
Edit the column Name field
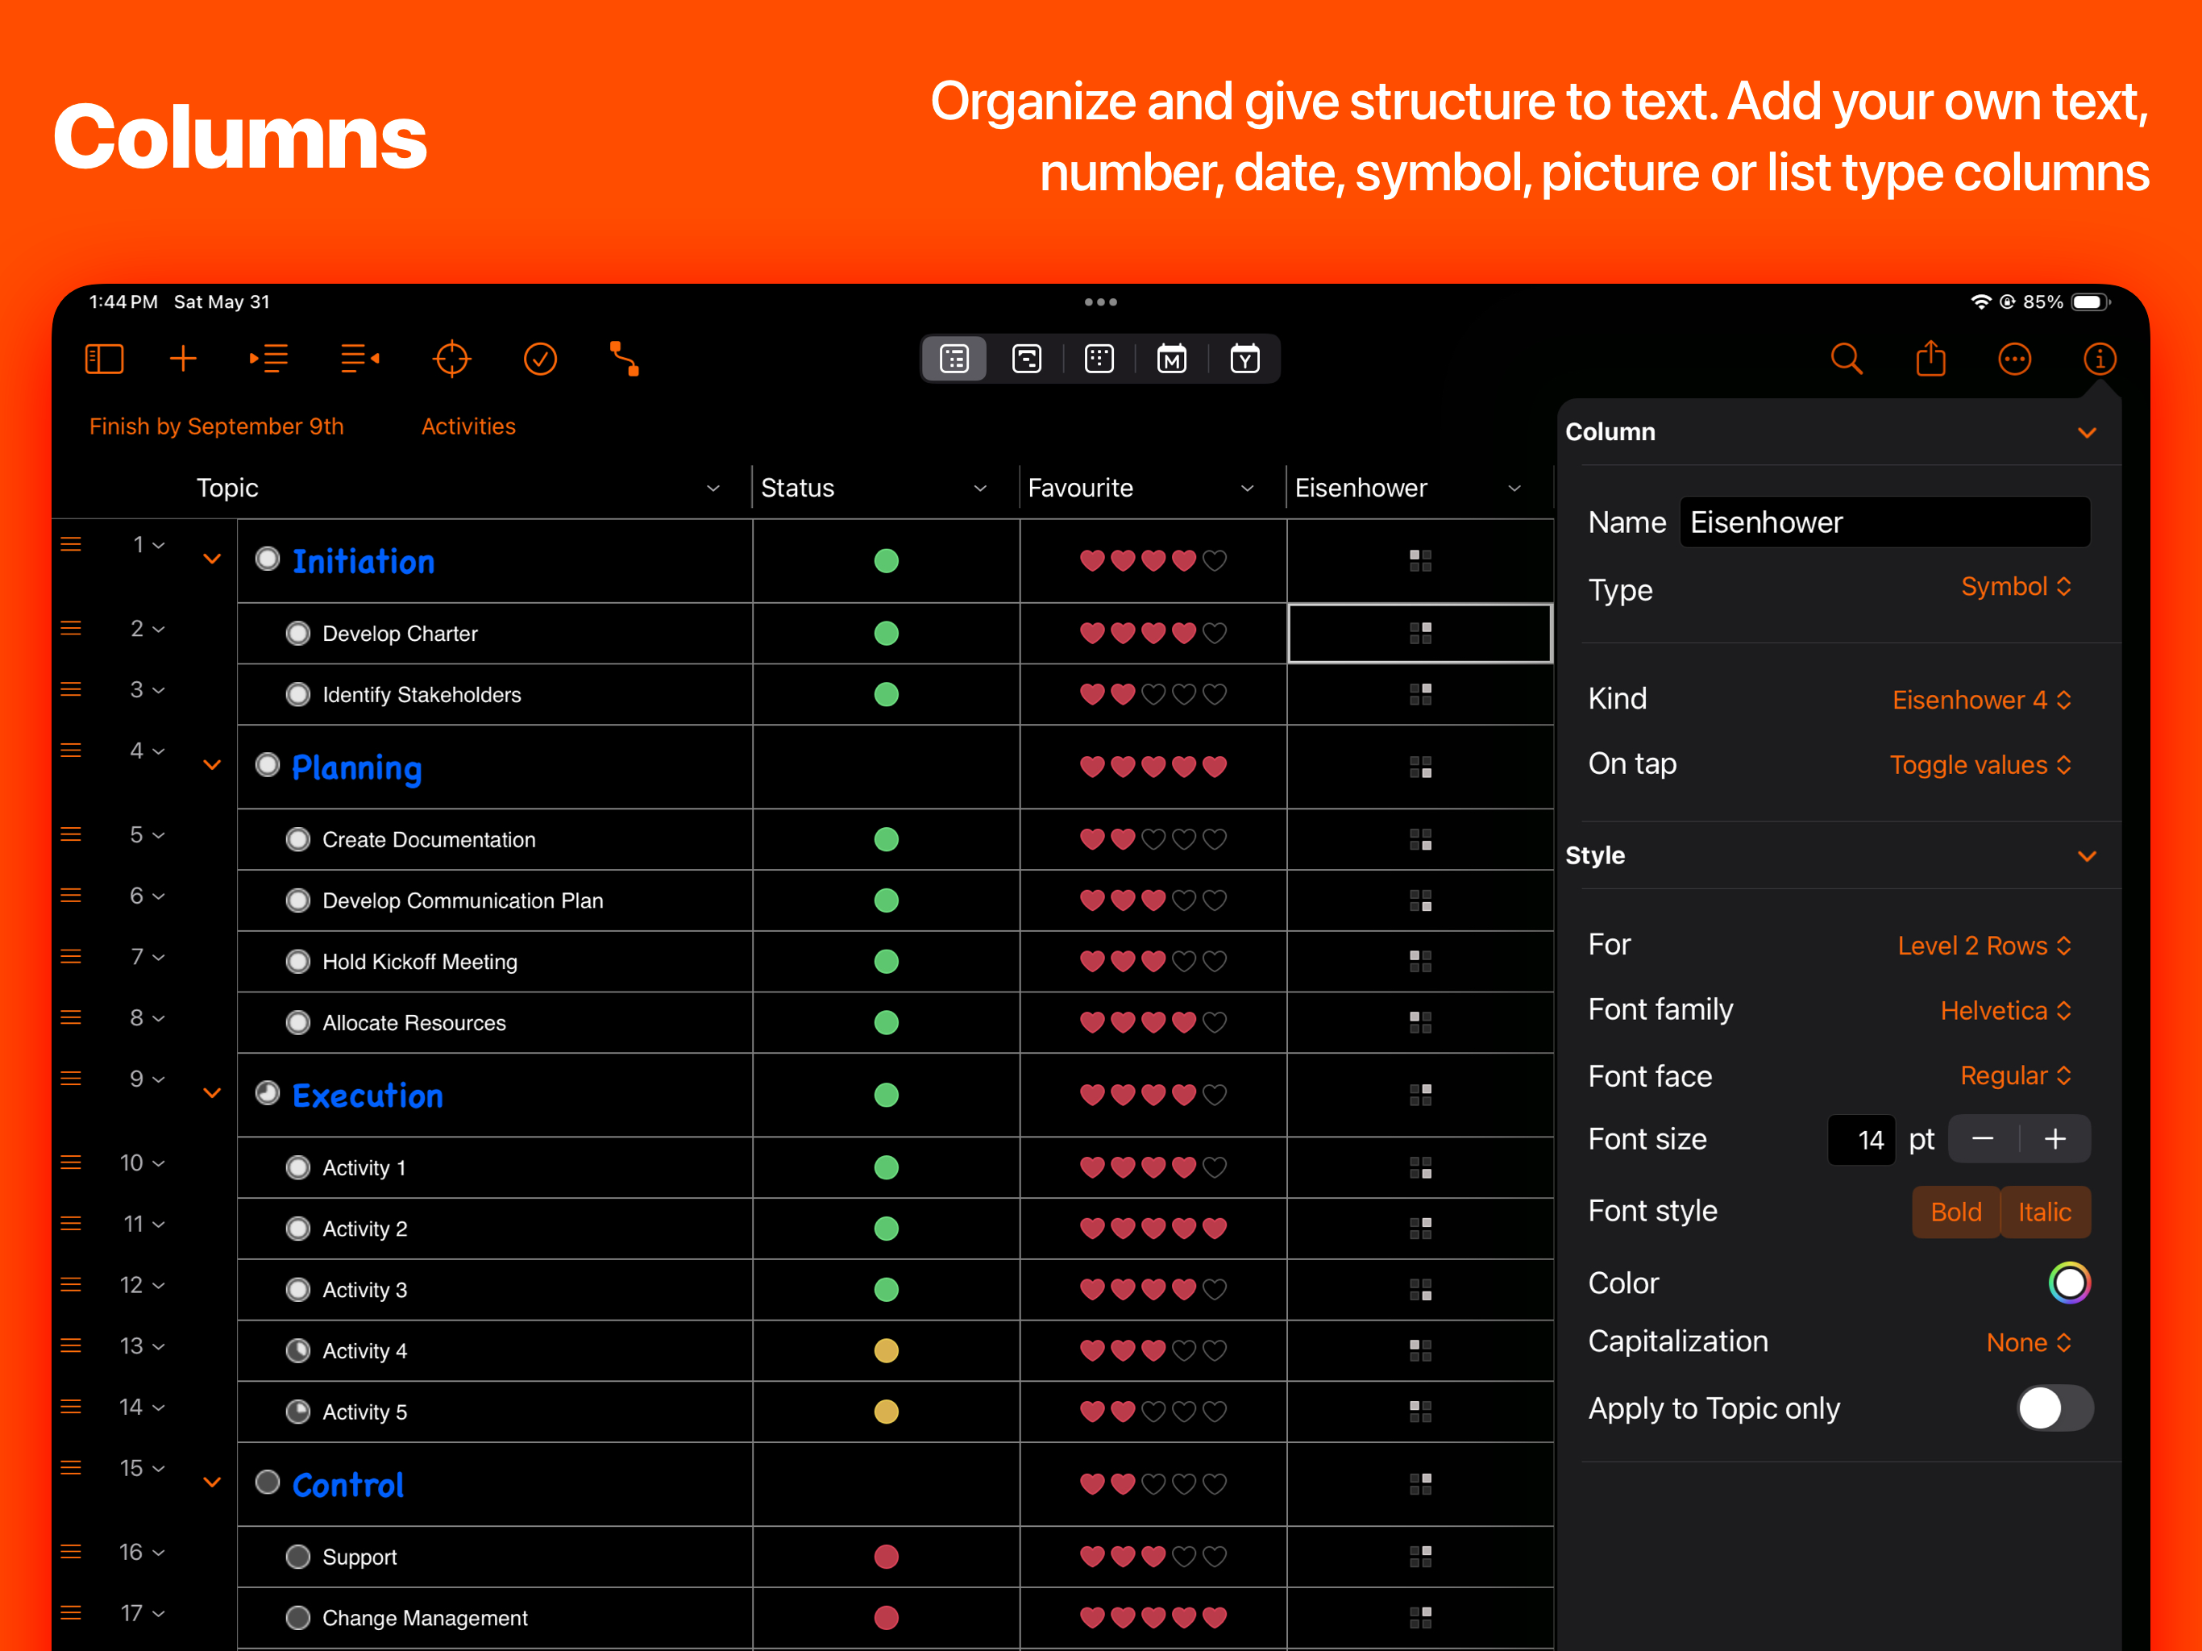click(1884, 522)
